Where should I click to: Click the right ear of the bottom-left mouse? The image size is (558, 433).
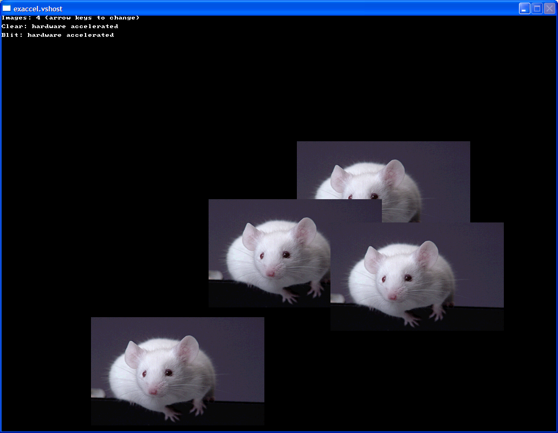pos(188,349)
